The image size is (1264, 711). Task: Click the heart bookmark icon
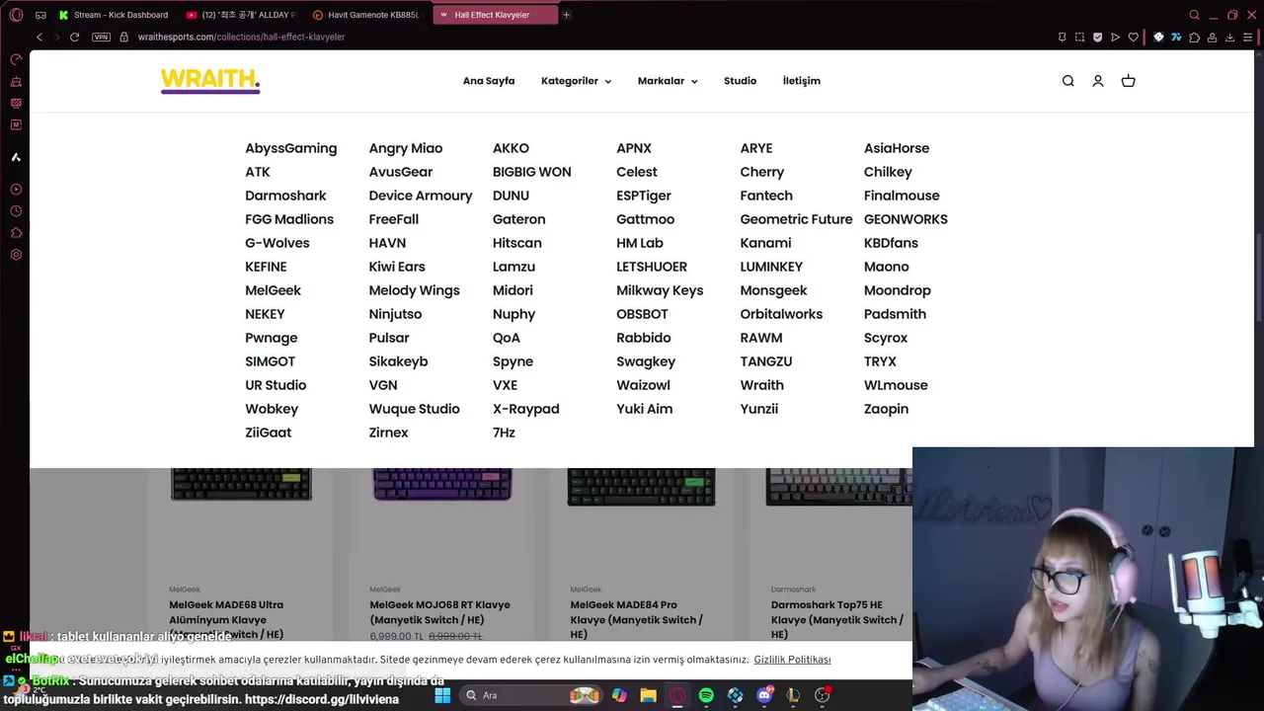1133,37
